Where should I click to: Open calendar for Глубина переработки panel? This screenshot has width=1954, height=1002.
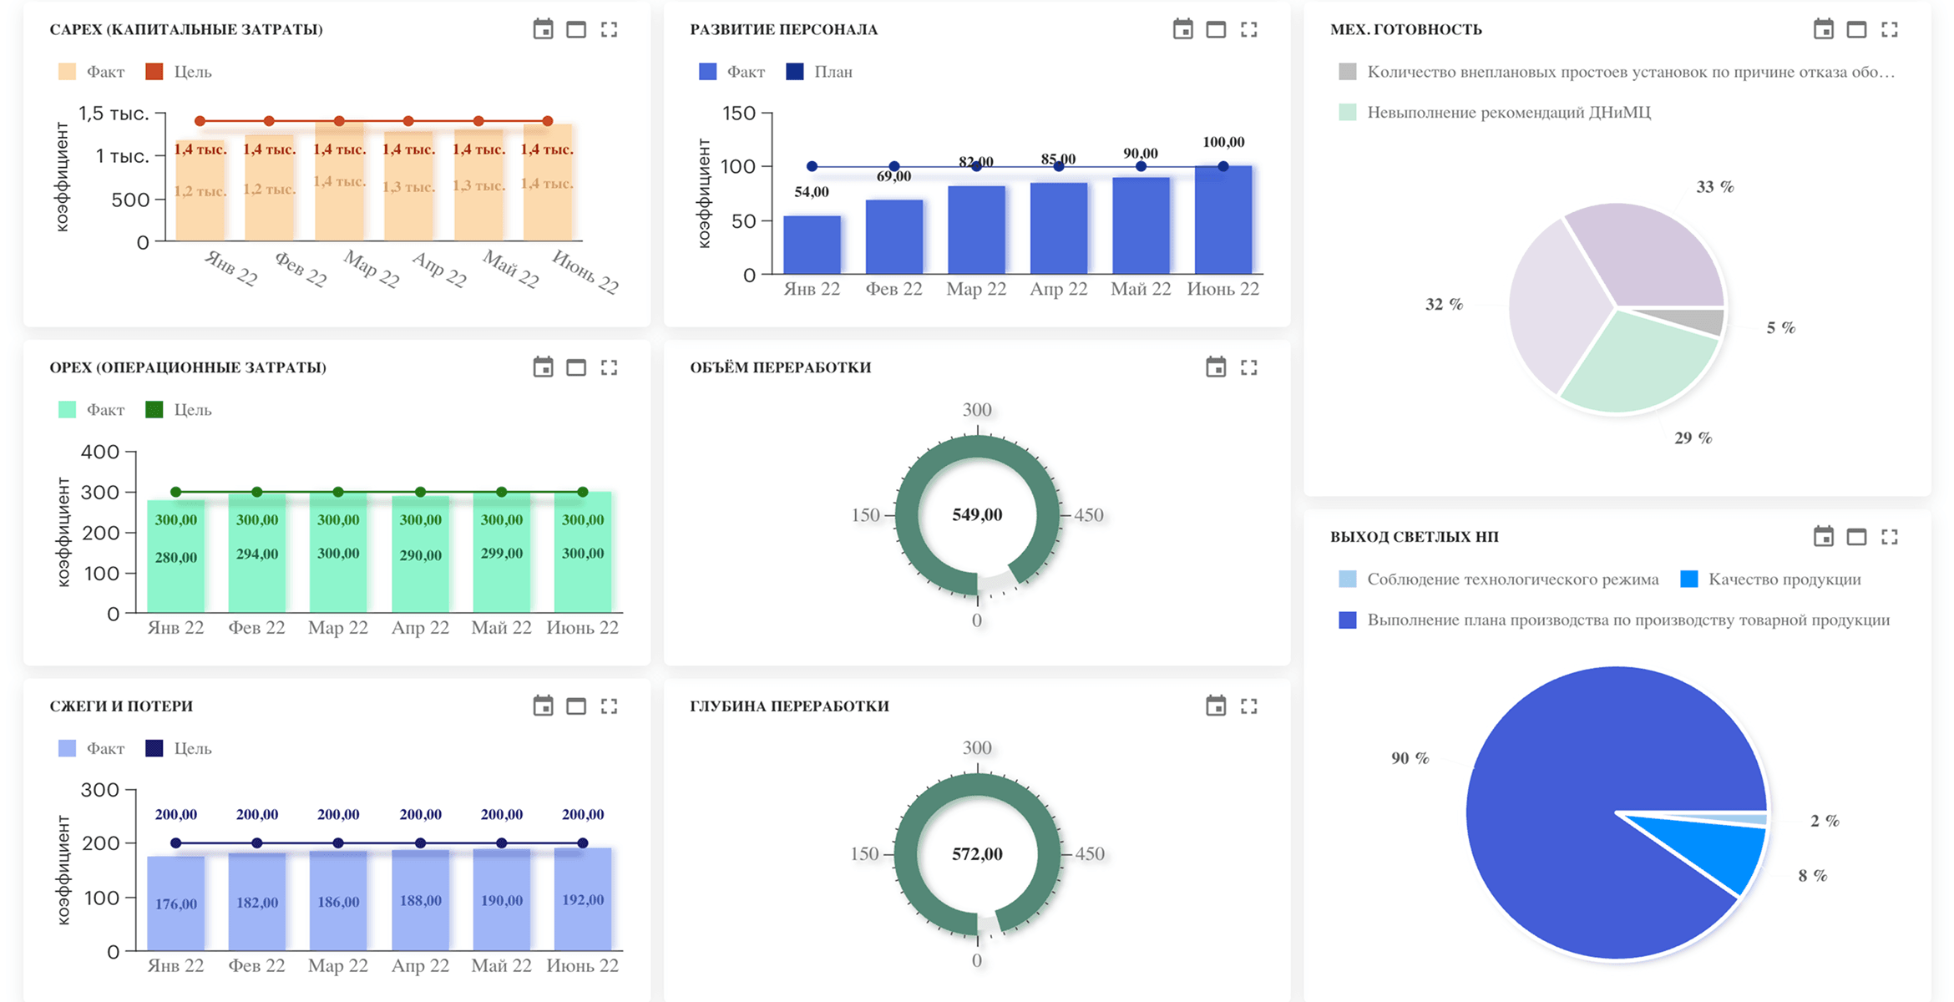pos(1216,706)
